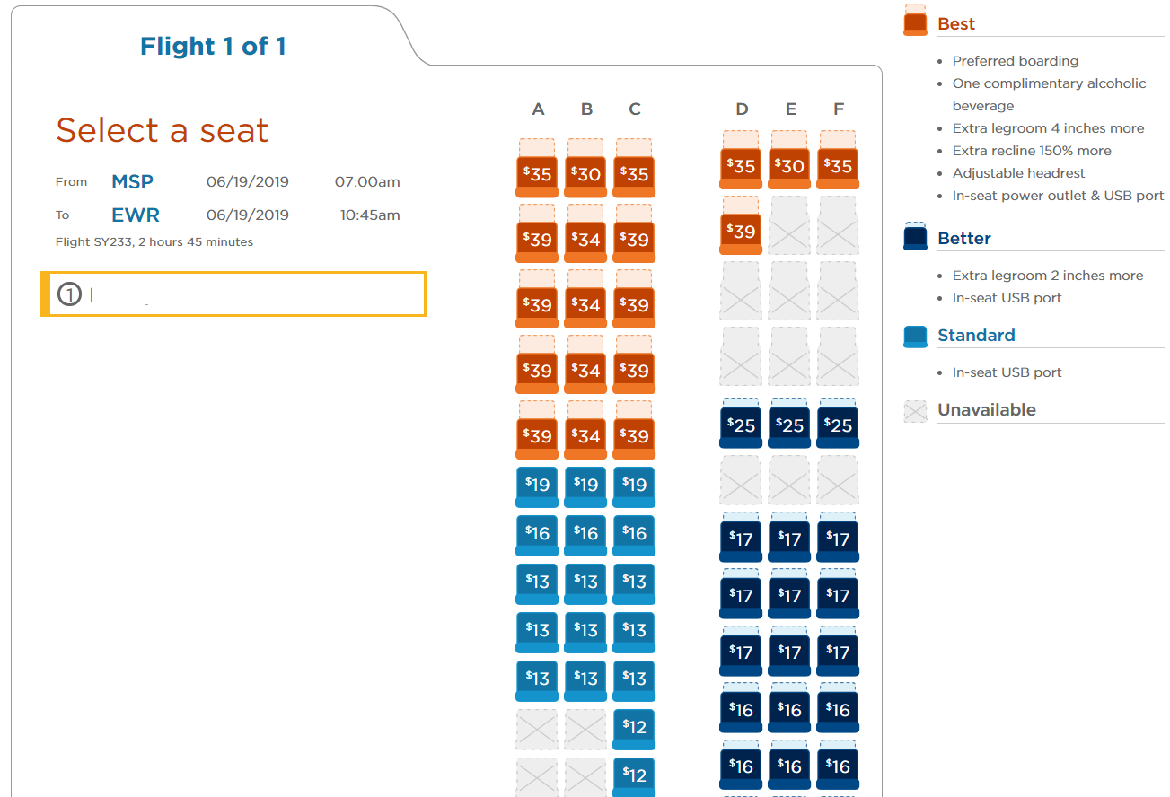
Task: Click the Better seat legend heading
Action: [963, 238]
